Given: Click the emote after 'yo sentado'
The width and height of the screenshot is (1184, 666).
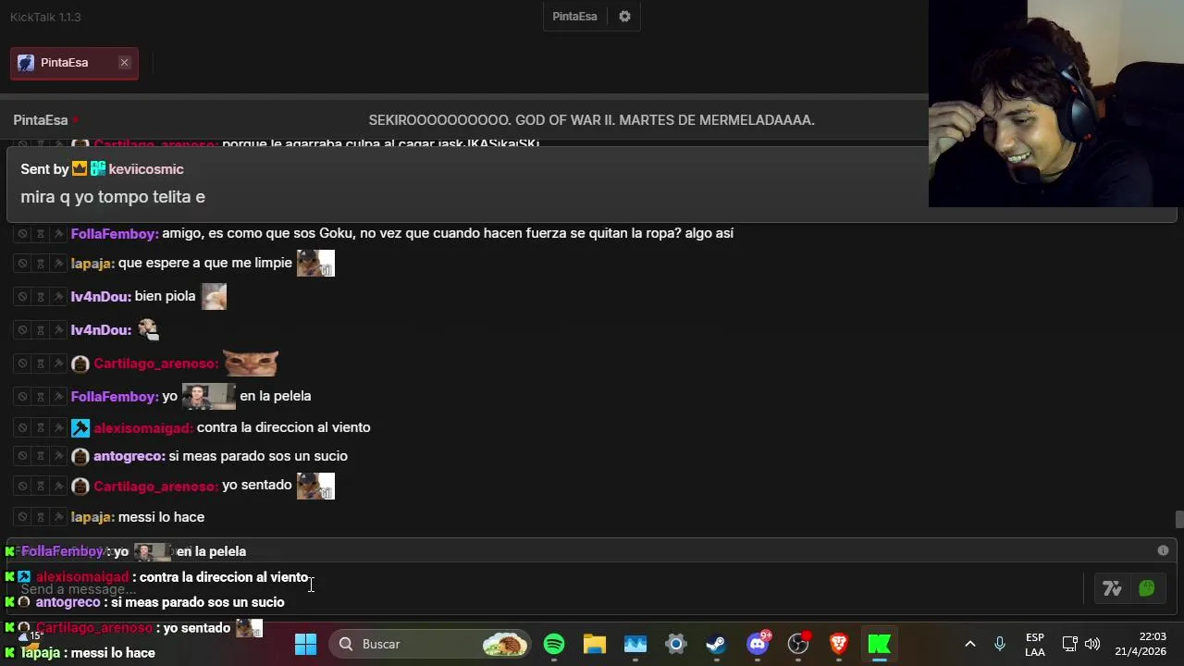Looking at the screenshot, I should click(315, 486).
